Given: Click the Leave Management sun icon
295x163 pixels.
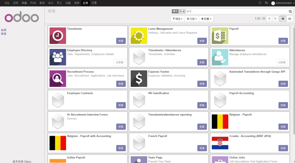Looking at the screenshot, I should coord(139,36).
